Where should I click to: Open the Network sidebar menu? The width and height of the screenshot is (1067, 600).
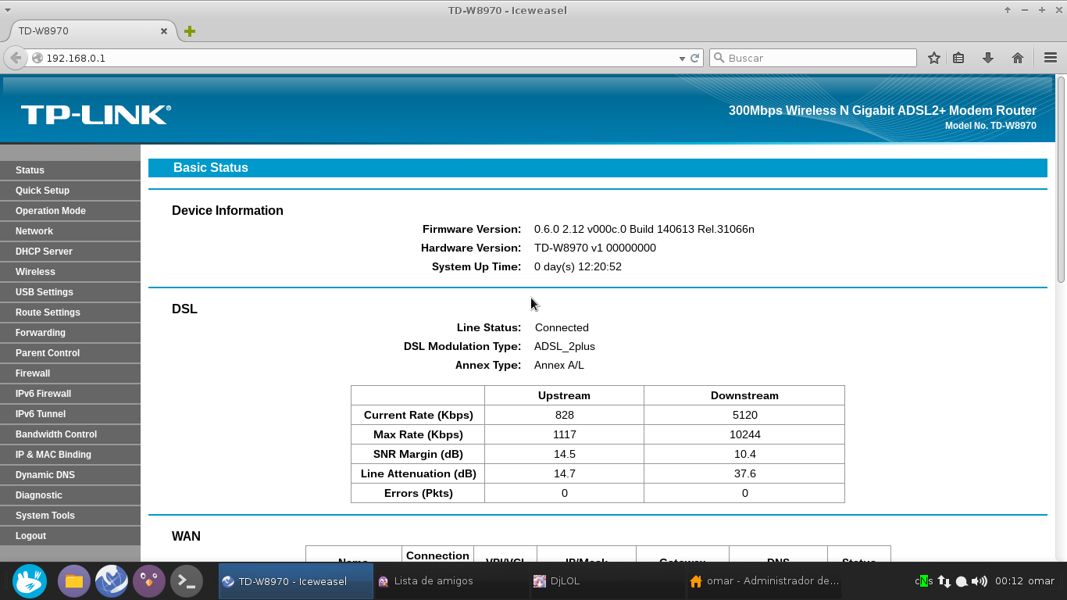70,231
